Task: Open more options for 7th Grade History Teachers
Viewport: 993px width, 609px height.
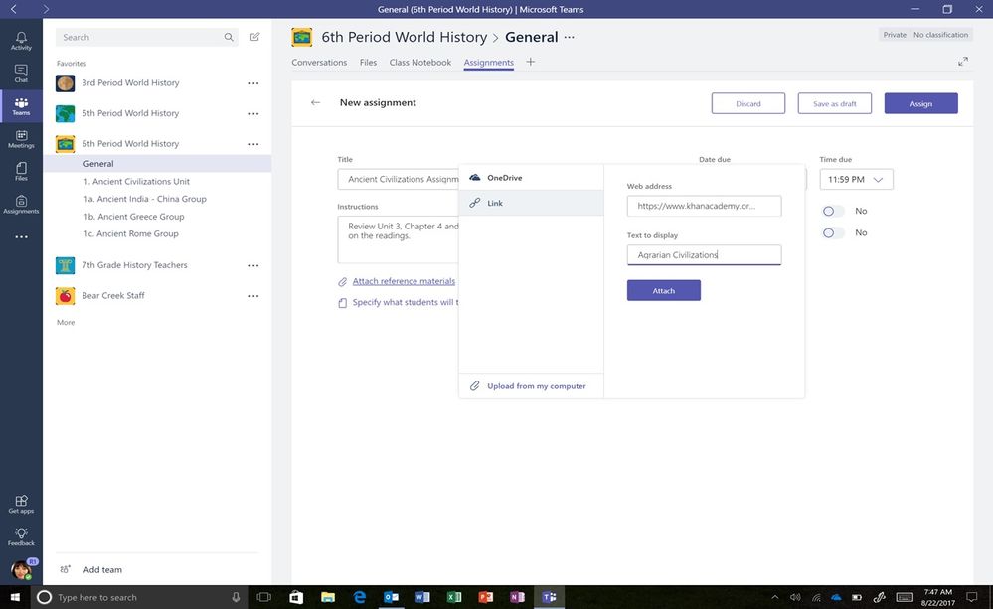Action: coord(253,266)
